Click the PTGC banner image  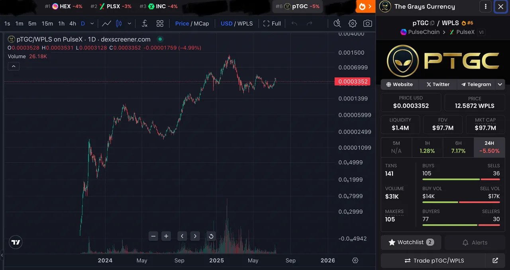click(x=443, y=61)
